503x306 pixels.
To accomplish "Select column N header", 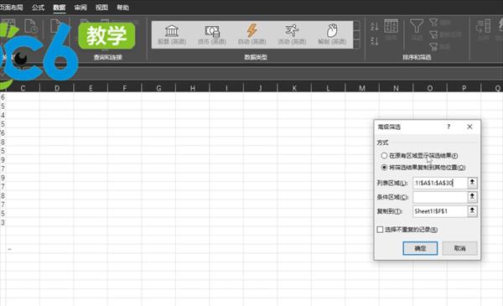I will (397, 88).
